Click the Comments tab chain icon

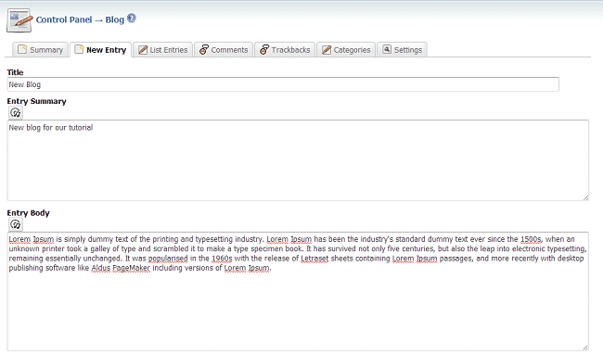point(204,49)
